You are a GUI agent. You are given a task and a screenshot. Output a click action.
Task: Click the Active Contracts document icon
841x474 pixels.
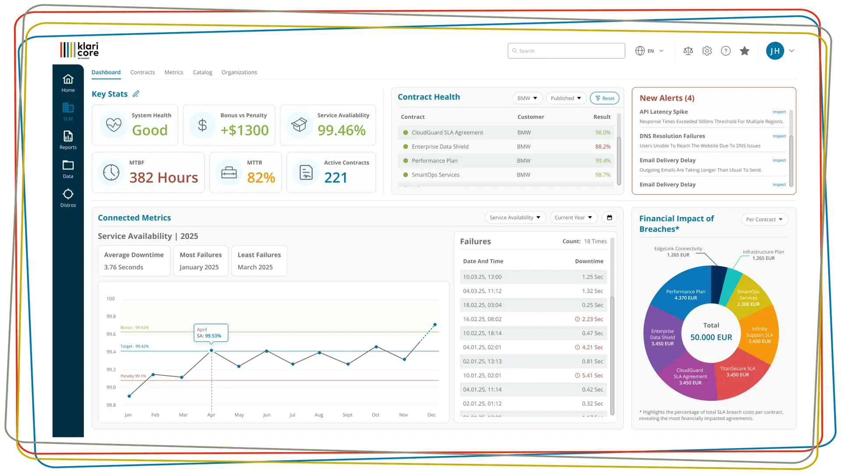[x=306, y=172]
